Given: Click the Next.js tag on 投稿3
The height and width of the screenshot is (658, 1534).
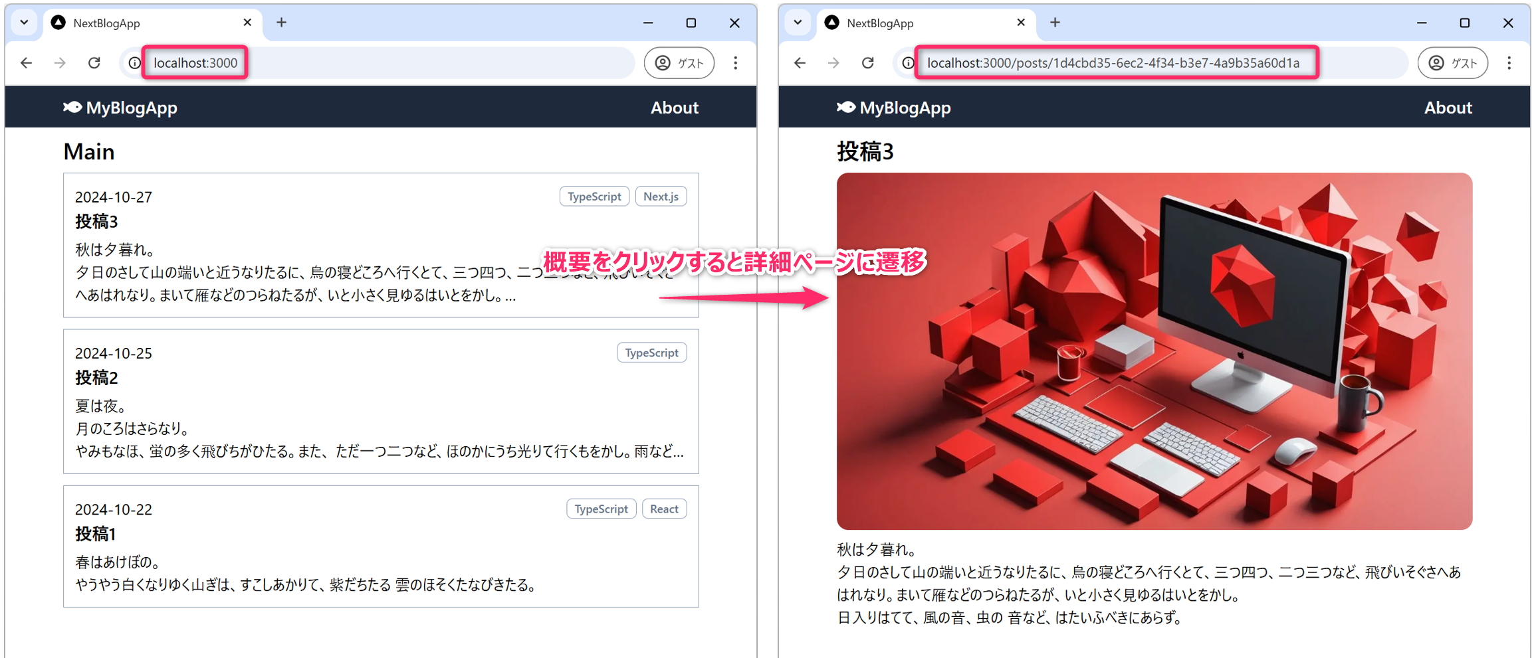Looking at the screenshot, I should click(x=661, y=197).
